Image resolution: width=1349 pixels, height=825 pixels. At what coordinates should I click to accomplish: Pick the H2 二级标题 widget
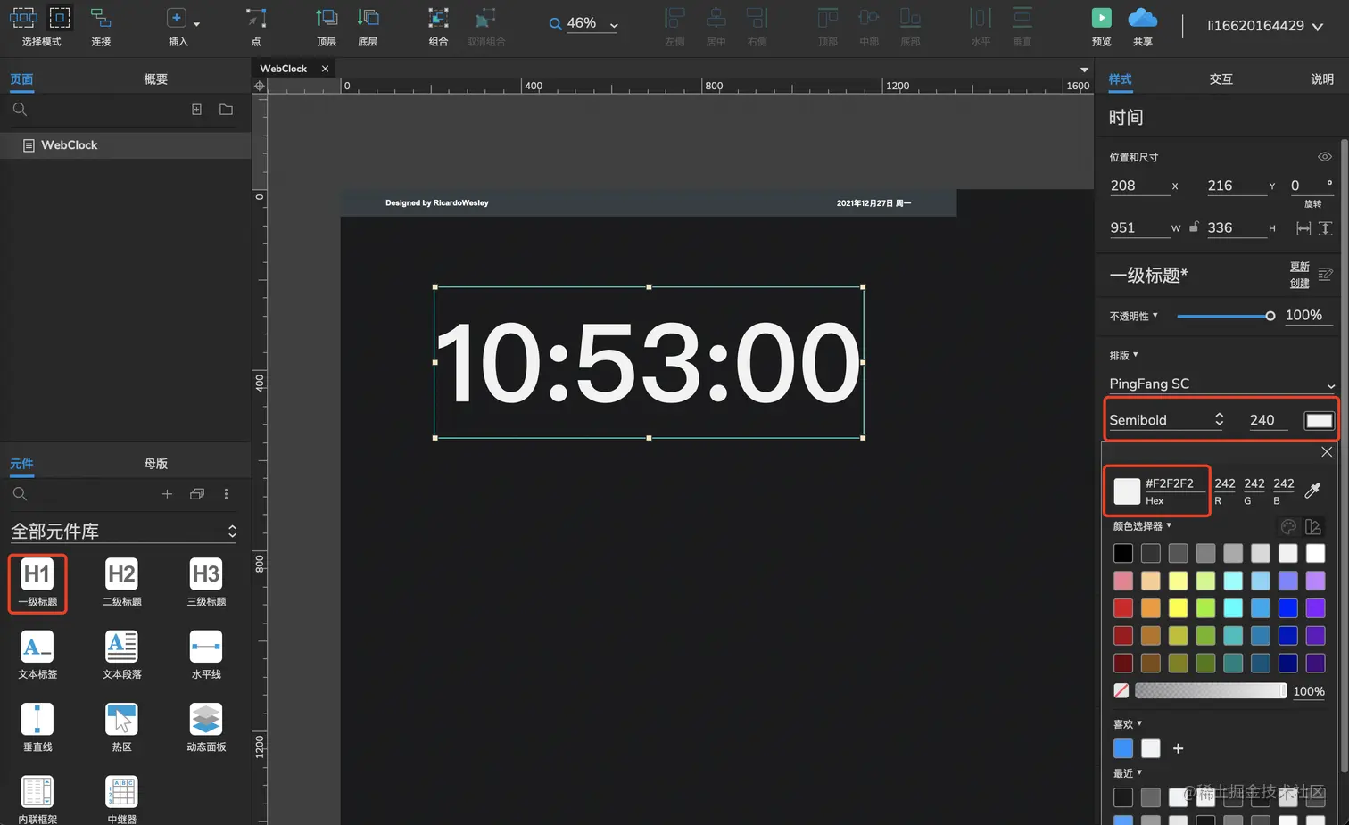point(121,582)
